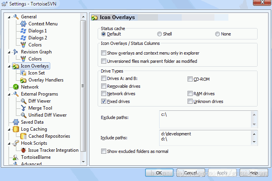Collapse the Log Caching tree node
This screenshot has width=272, height=181.
tap(9, 130)
